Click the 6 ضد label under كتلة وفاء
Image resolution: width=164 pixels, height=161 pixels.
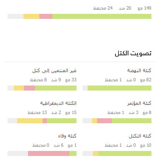(x=59, y=145)
